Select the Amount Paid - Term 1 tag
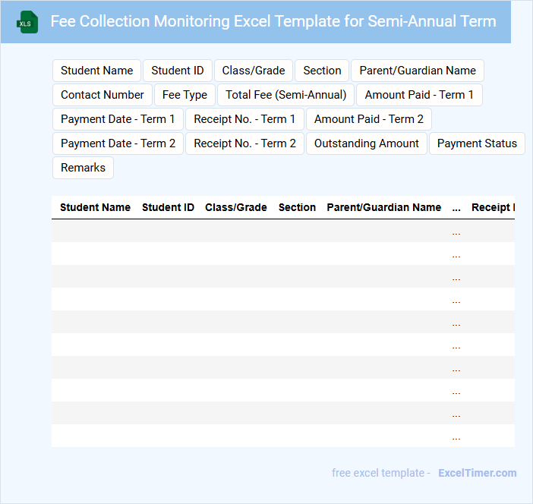The image size is (533, 504). coord(419,95)
